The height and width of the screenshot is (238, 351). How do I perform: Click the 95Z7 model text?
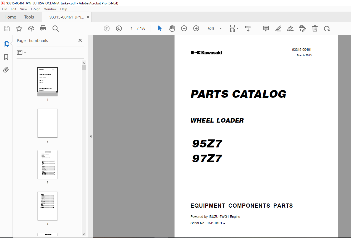coord(207,144)
